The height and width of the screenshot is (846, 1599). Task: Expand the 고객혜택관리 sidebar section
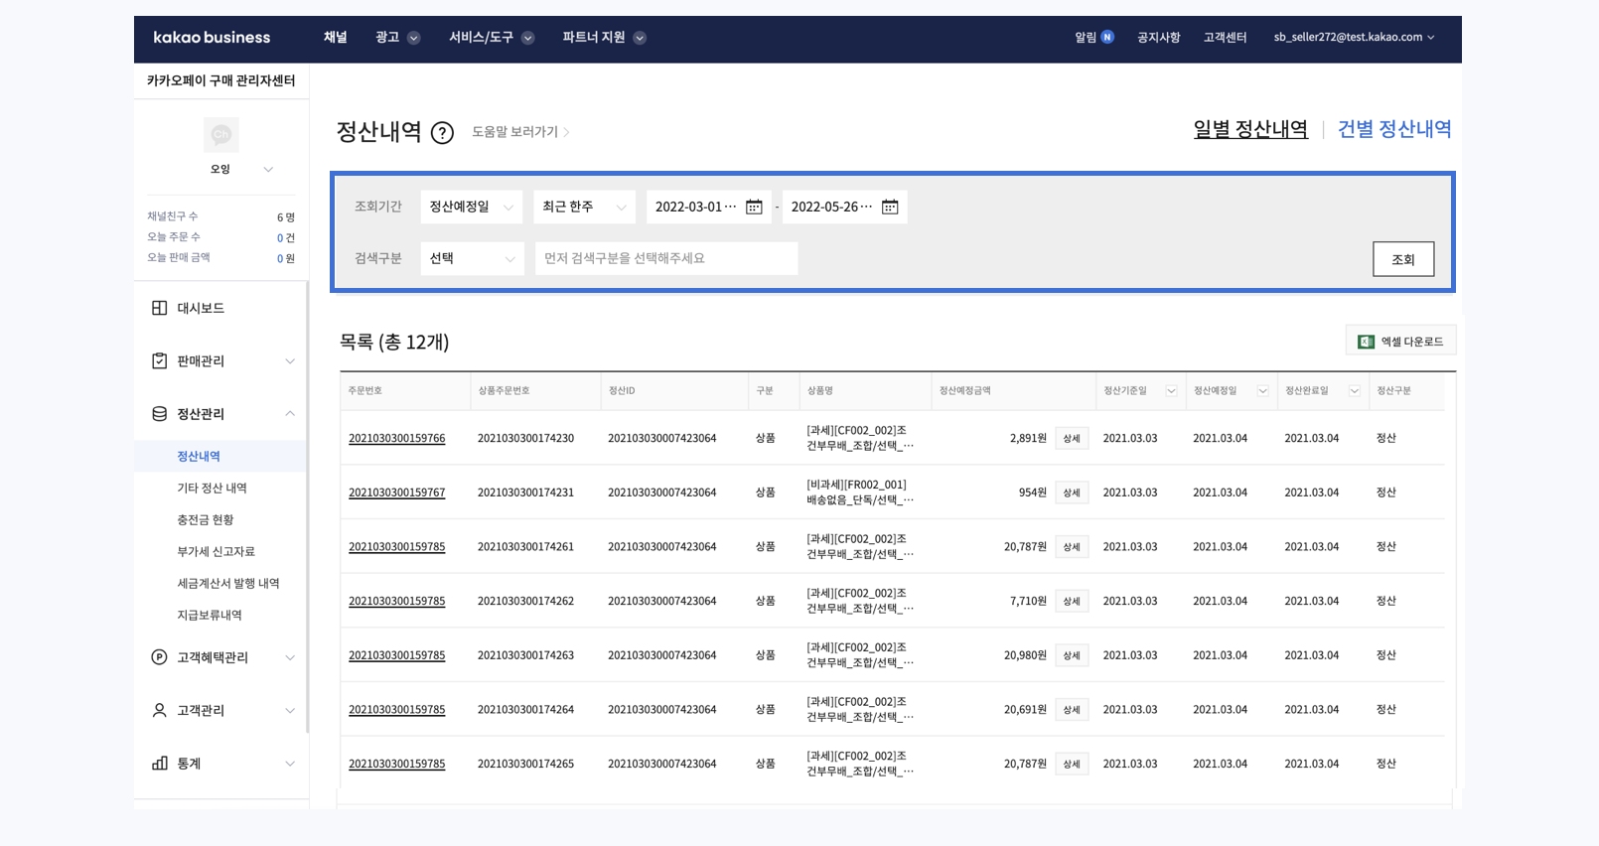[290, 657]
